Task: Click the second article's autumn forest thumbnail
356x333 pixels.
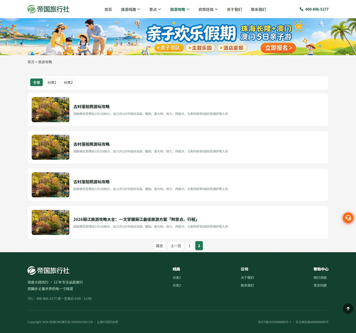Action: click(x=50, y=147)
